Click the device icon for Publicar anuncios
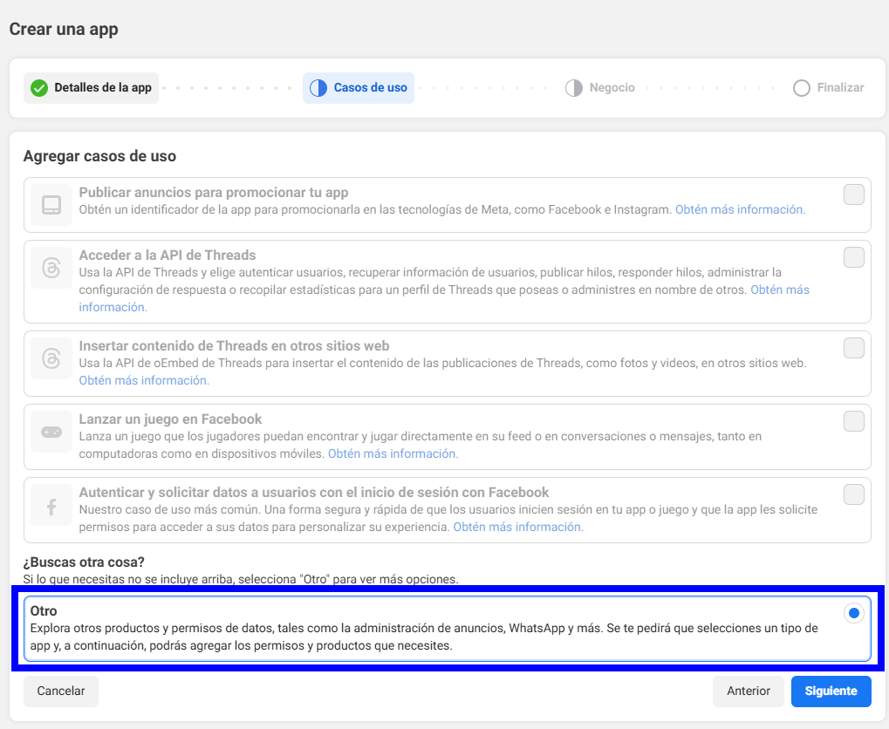The height and width of the screenshot is (729, 889). click(x=51, y=205)
